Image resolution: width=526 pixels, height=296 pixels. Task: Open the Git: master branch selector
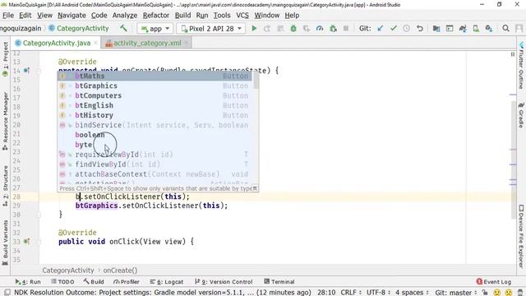pyautogui.click(x=455, y=293)
